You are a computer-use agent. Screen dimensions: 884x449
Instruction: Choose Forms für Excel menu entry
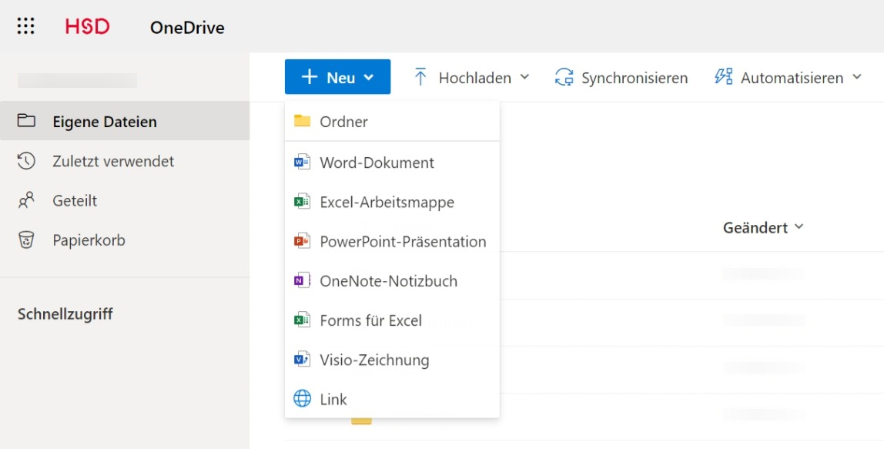(370, 320)
